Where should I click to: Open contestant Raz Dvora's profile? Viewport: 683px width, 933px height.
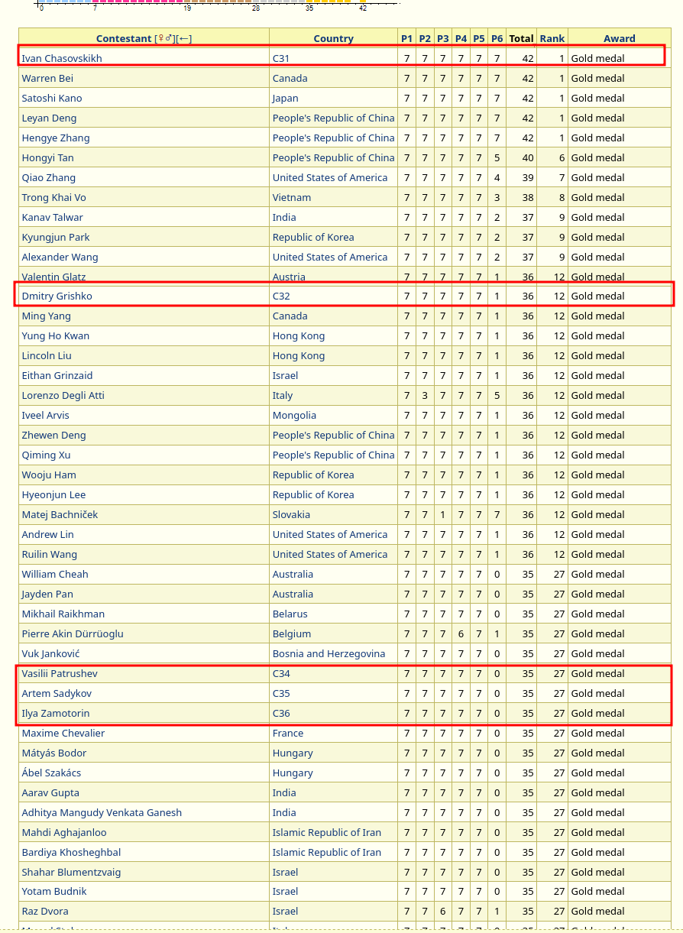coord(44,911)
